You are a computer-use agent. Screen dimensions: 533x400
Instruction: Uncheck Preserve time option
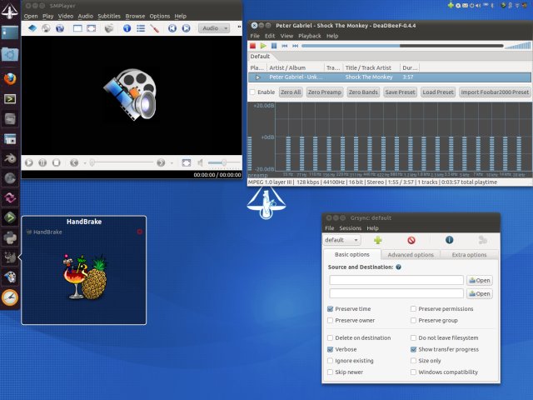[x=331, y=308]
